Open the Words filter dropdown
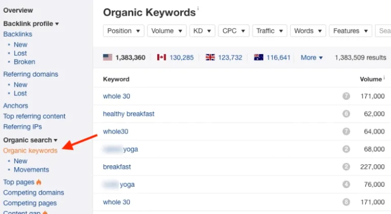391x214 pixels. click(x=308, y=31)
